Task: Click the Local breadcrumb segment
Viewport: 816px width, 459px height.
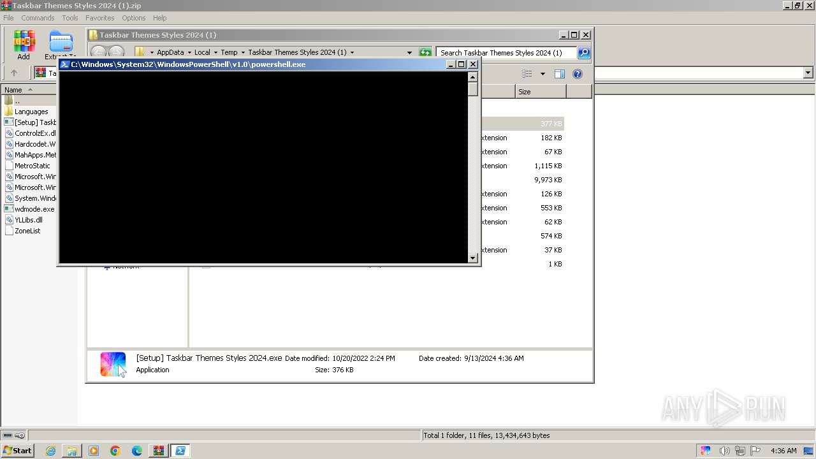Action: [202, 53]
